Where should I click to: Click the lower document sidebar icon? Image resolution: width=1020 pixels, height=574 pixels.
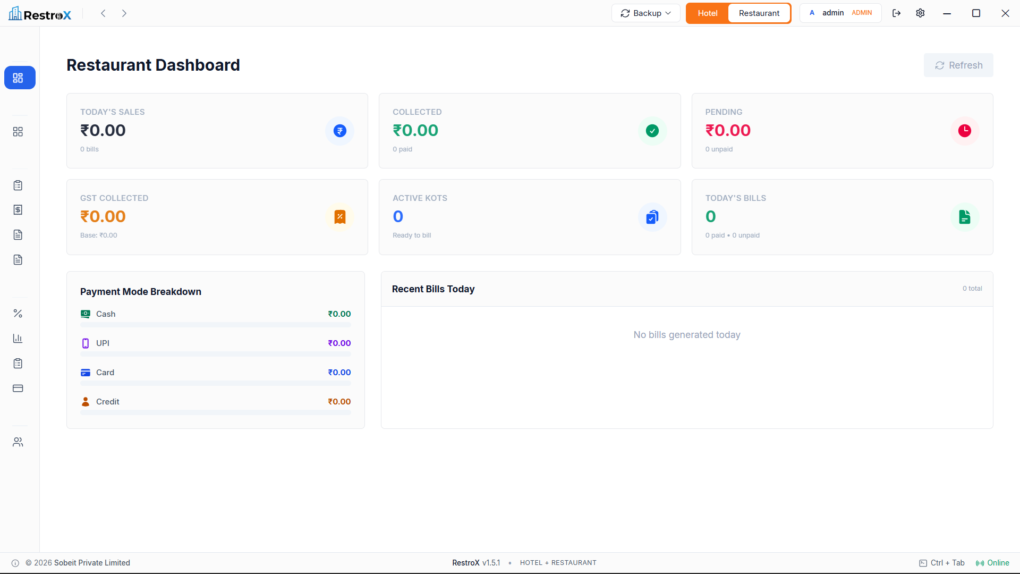(x=18, y=260)
